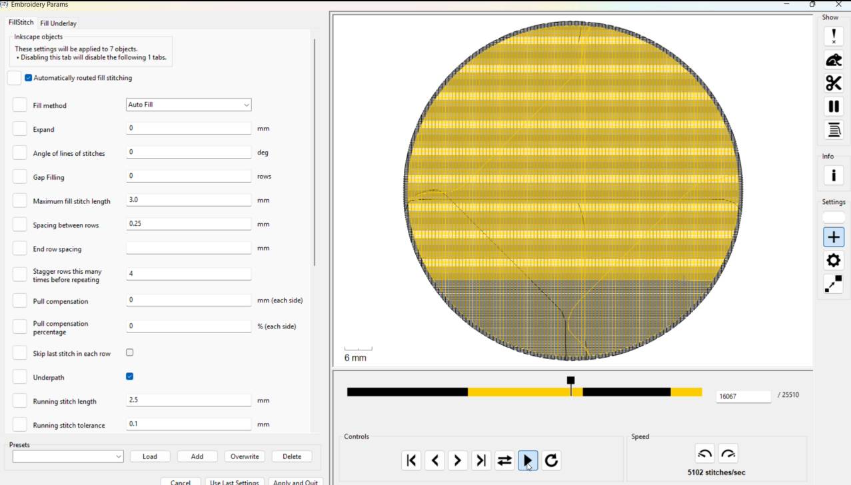Viewport: 851px width, 485px height.
Task: Select the black slider handle on timeline
Action: (570, 380)
